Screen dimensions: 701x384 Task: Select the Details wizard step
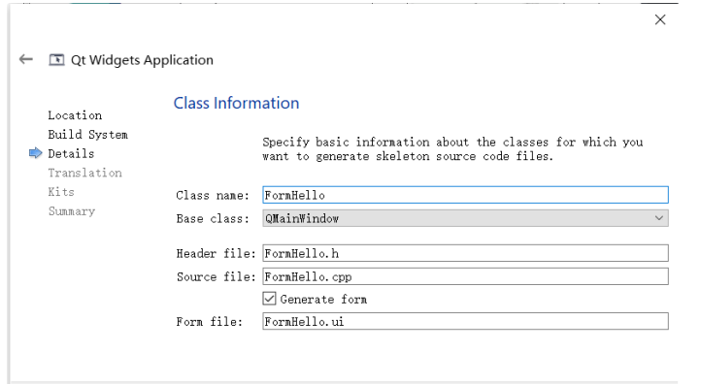[x=71, y=153]
